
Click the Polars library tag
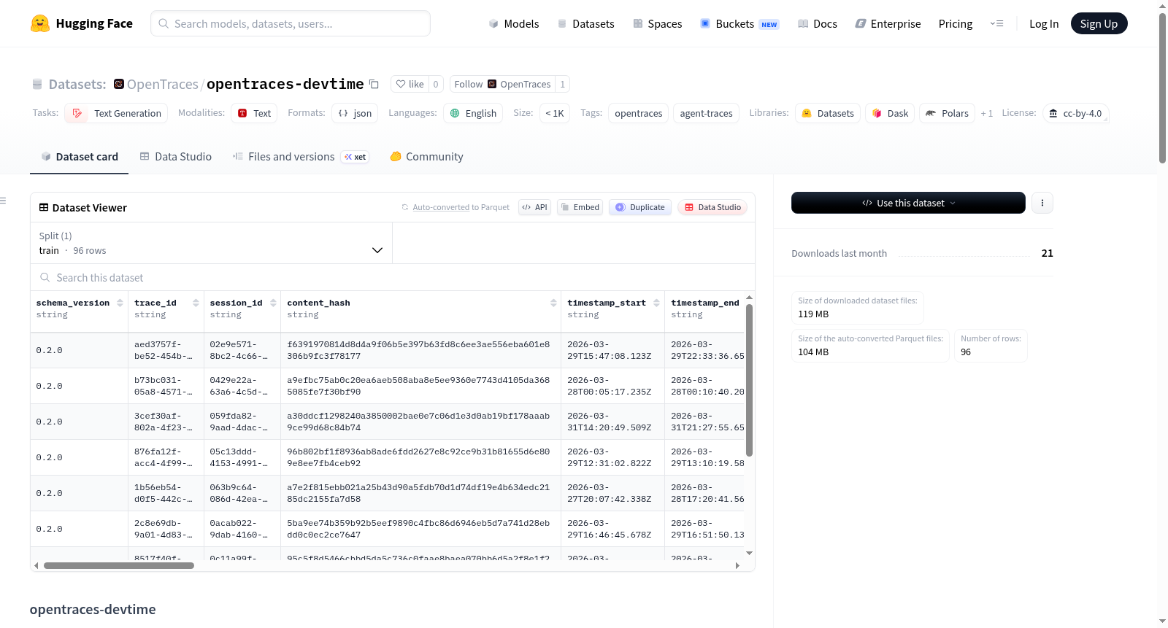(x=947, y=113)
